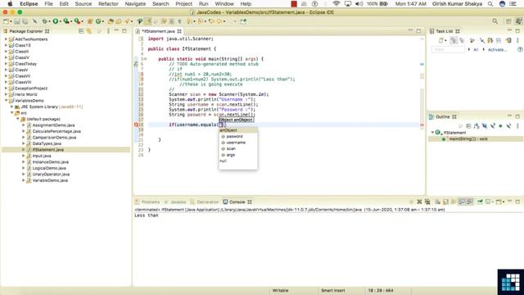Click Sort icon in Outline toolbar
The width and height of the screenshot is (524, 295).
[477, 125]
